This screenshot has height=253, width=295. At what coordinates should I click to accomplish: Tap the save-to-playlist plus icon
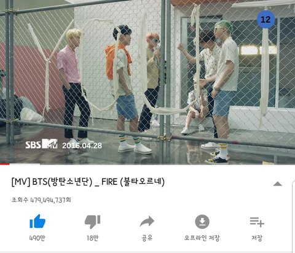coord(257,222)
